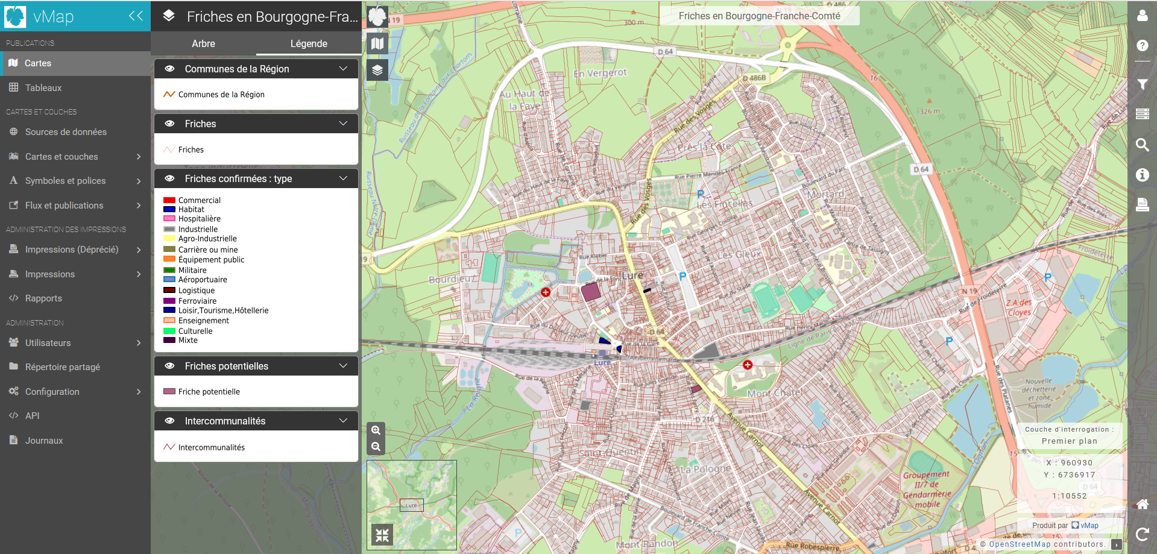
Task: Collapse the Friches confirmées : type legend
Action: click(x=343, y=178)
